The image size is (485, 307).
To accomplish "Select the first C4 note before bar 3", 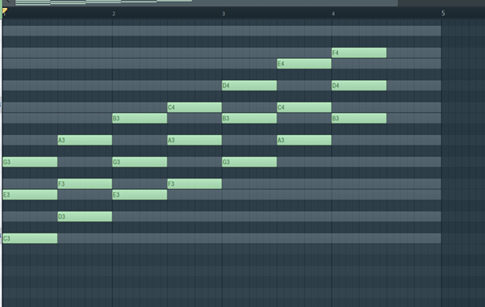I will [x=194, y=107].
